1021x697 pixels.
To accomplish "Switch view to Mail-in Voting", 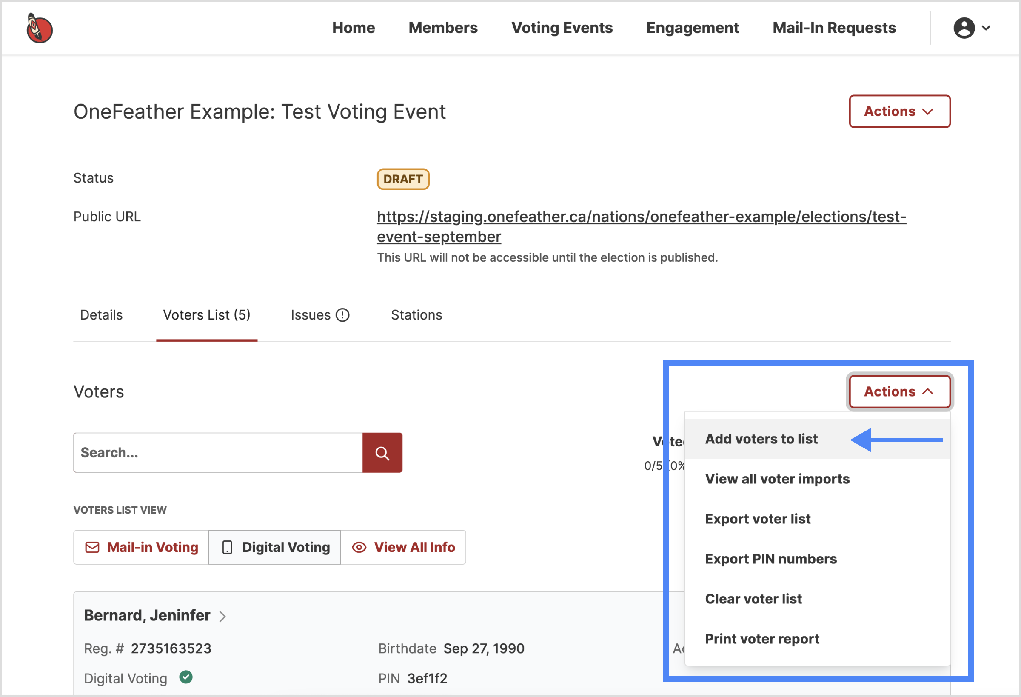I will (x=141, y=548).
